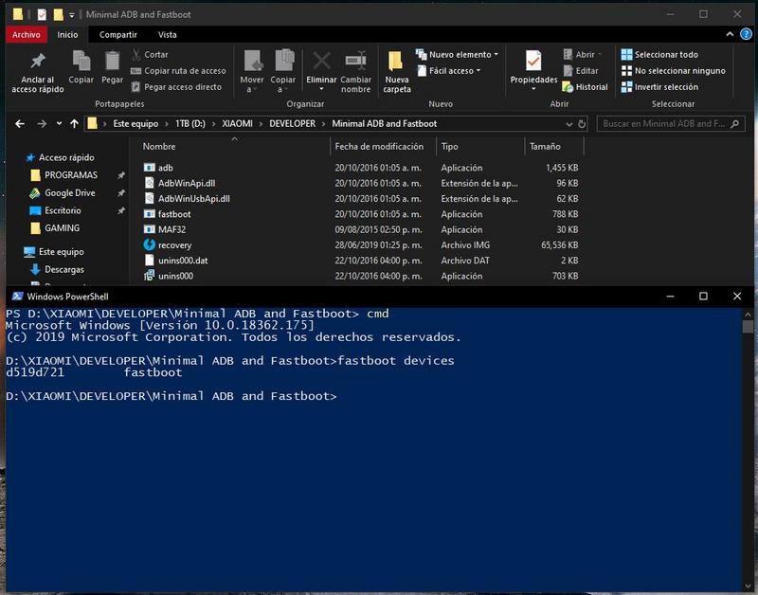The image size is (758, 595).
Task: Open Propiedades in the ribbon
Action: [x=533, y=70]
